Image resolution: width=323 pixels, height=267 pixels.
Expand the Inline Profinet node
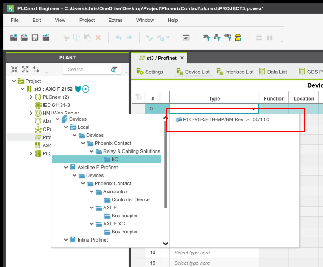coord(66,240)
